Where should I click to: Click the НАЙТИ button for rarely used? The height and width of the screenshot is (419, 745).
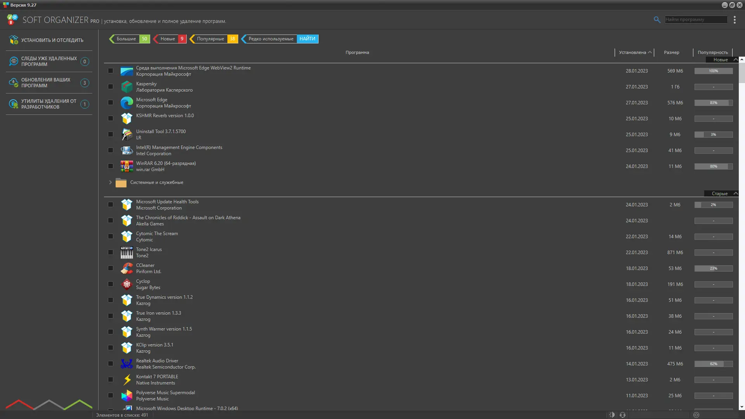click(x=307, y=39)
